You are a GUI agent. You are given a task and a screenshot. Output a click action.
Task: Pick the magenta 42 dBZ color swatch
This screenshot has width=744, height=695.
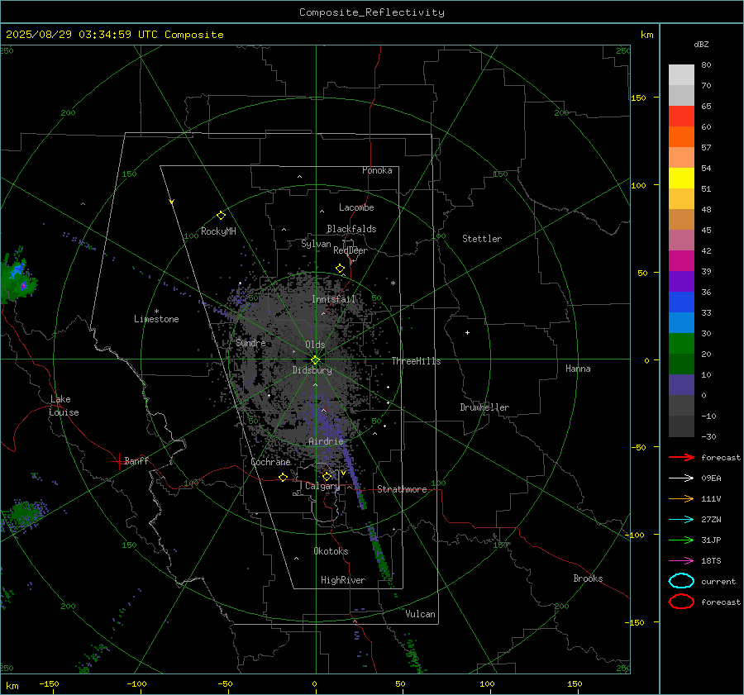(681, 260)
